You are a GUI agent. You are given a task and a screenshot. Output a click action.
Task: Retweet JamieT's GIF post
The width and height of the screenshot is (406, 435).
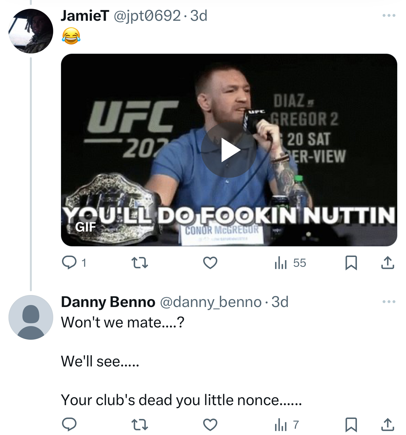click(139, 263)
